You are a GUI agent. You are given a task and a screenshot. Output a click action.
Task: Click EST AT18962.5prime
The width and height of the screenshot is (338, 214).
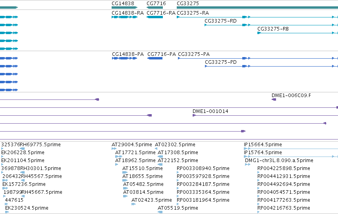[x=135, y=160]
